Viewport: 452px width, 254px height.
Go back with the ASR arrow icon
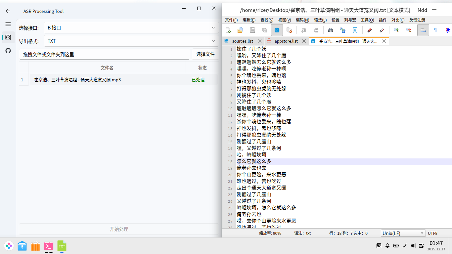[x=8, y=11]
